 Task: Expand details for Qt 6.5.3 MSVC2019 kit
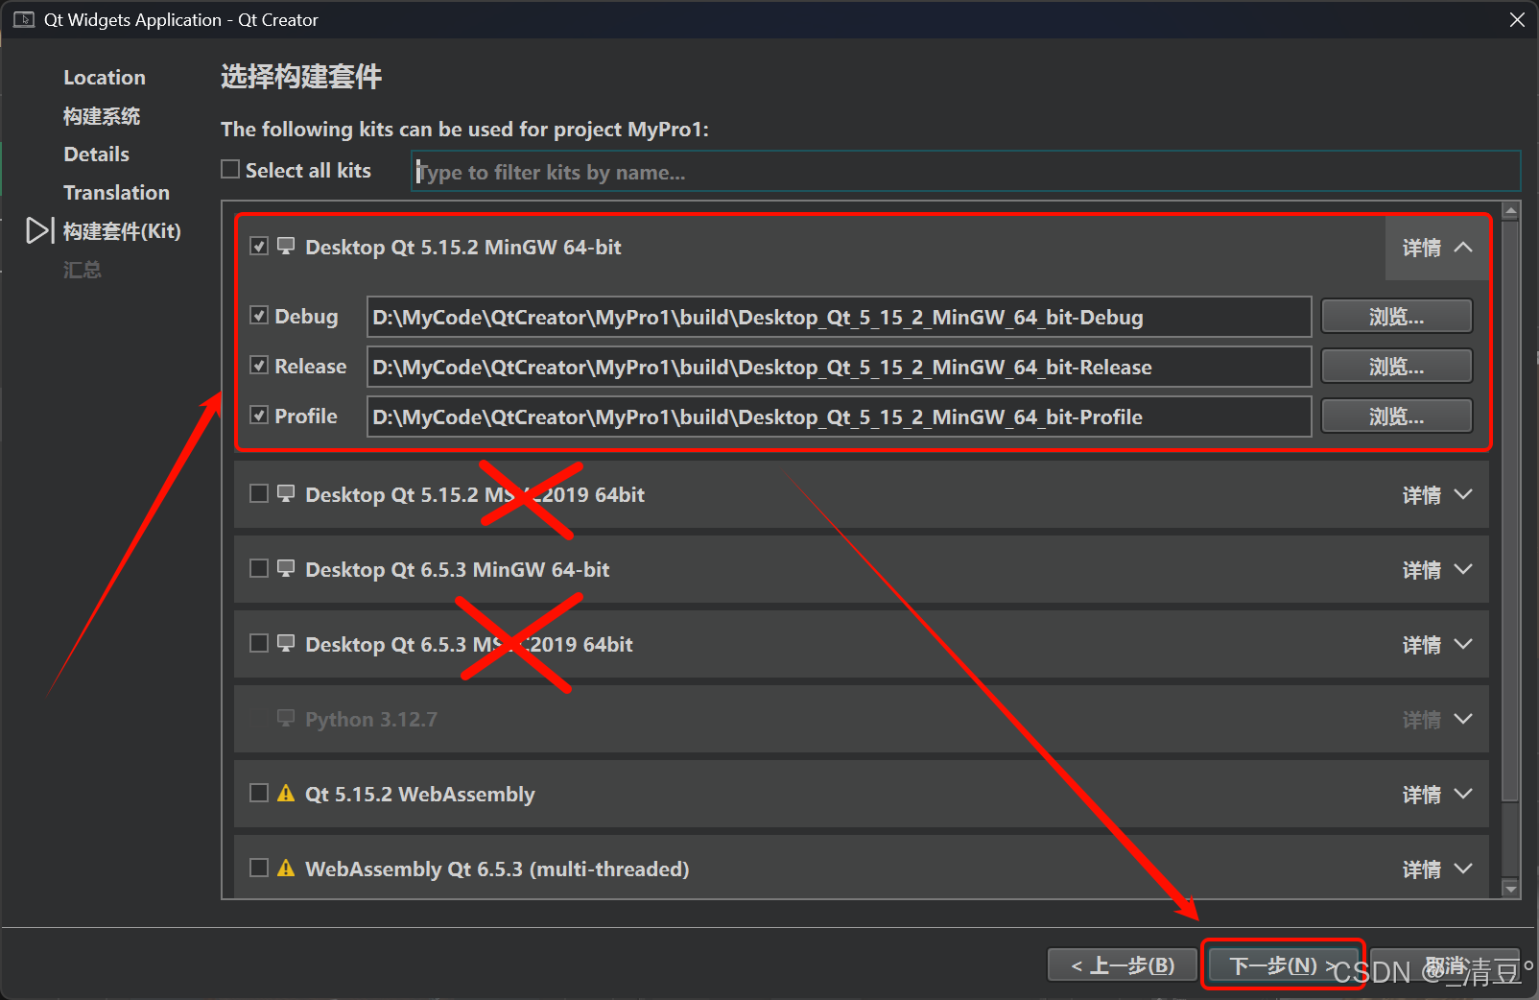point(1436,645)
